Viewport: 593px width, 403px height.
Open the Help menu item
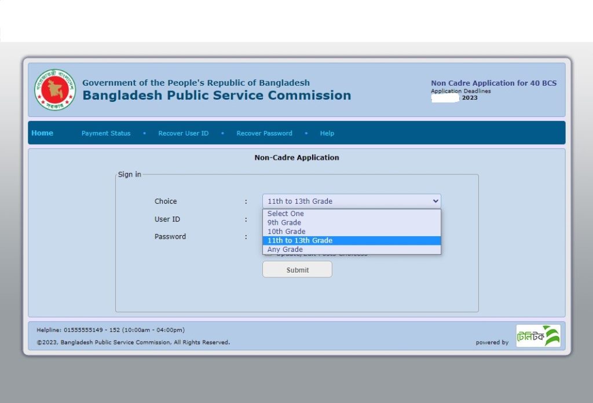pos(327,133)
